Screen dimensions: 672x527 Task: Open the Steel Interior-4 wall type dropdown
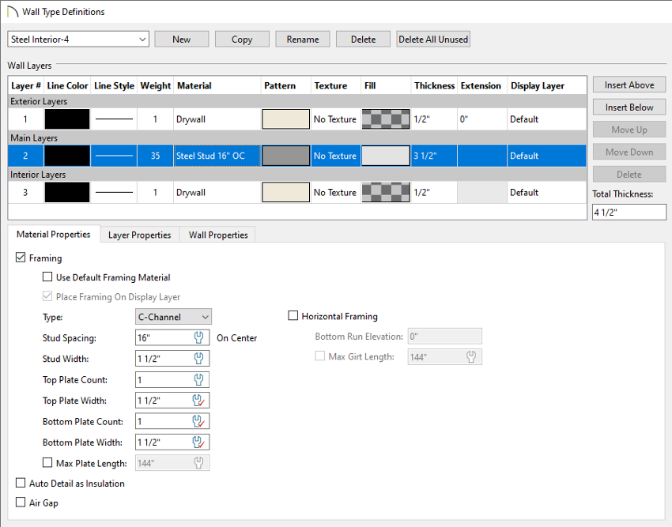(x=78, y=39)
